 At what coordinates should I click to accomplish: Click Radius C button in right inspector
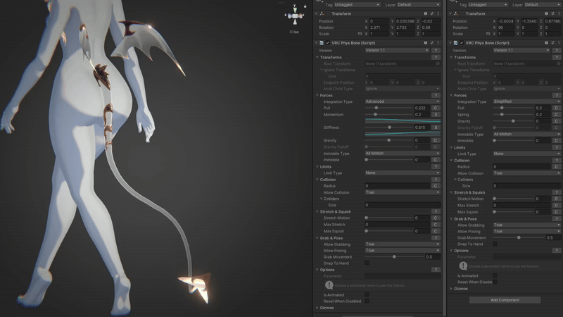[x=557, y=166]
